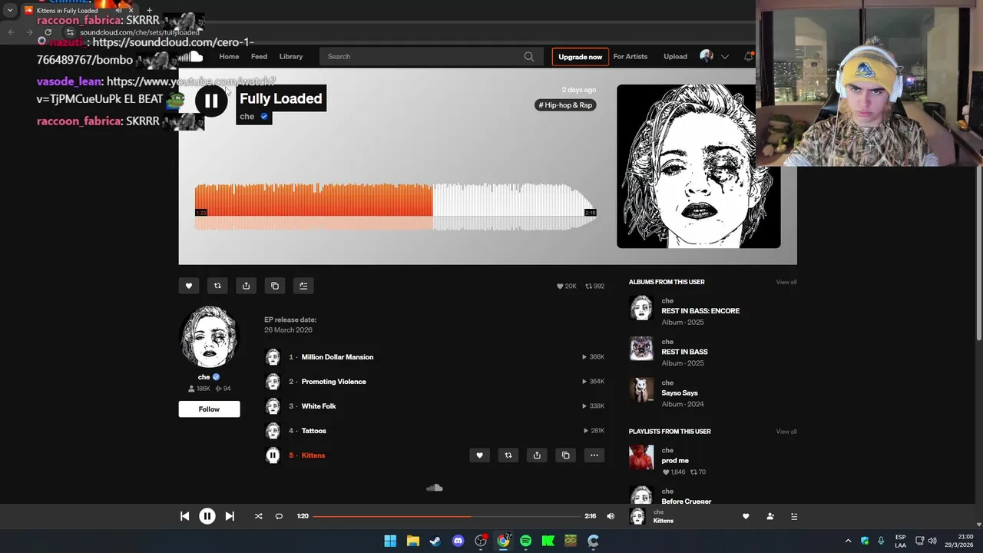Skip to next track in the player bar

230,516
